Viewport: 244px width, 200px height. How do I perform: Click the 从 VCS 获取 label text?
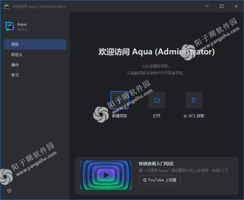194,116
